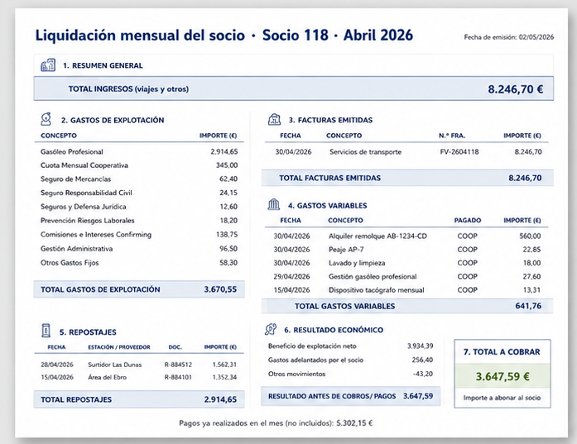The height and width of the screenshot is (444, 577).
Task: Click the 'Gasóleo Profesional' expense row
Action: point(139,151)
